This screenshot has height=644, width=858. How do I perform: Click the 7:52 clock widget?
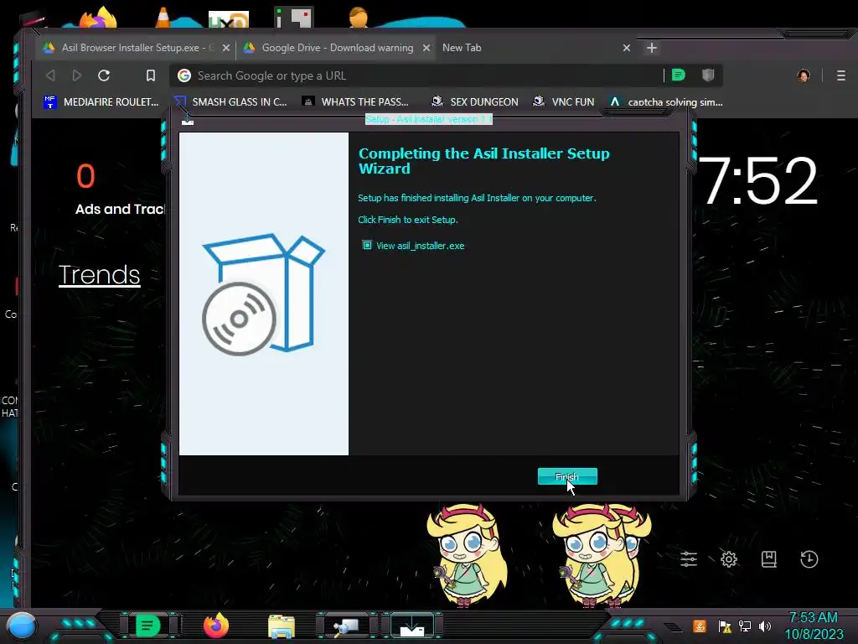click(757, 181)
